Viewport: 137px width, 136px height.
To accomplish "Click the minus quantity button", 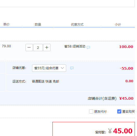I will coord(29,48).
